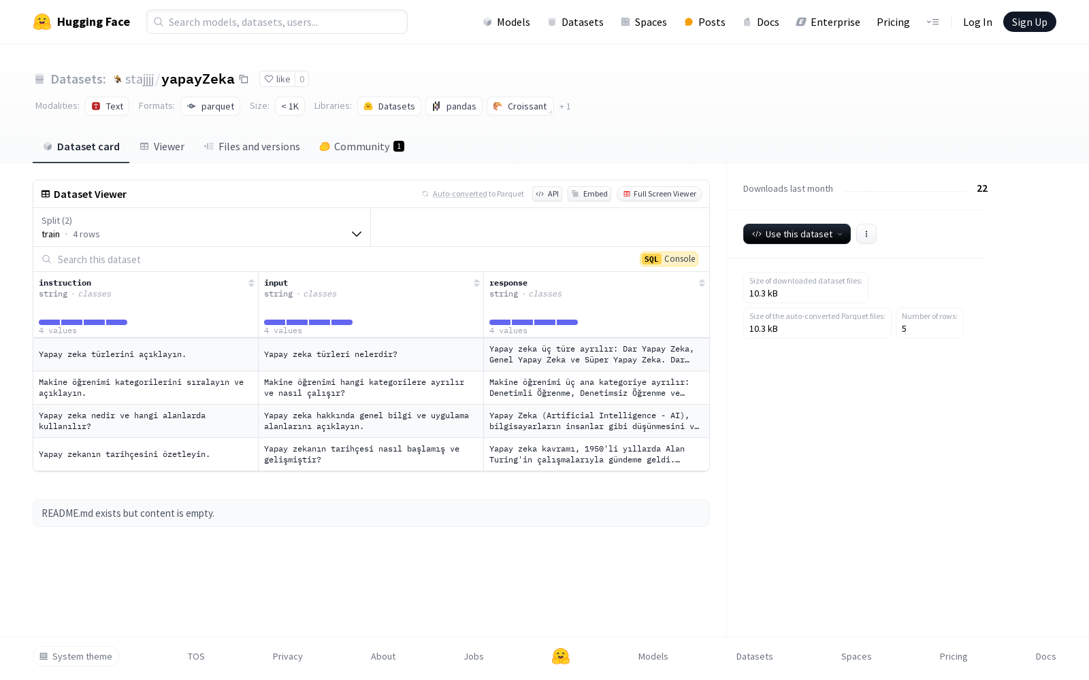Image resolution: width=1089 pixels, height=680 pixels.
Task: Open Datasets from the top navigation
Action: pos(575,22)
